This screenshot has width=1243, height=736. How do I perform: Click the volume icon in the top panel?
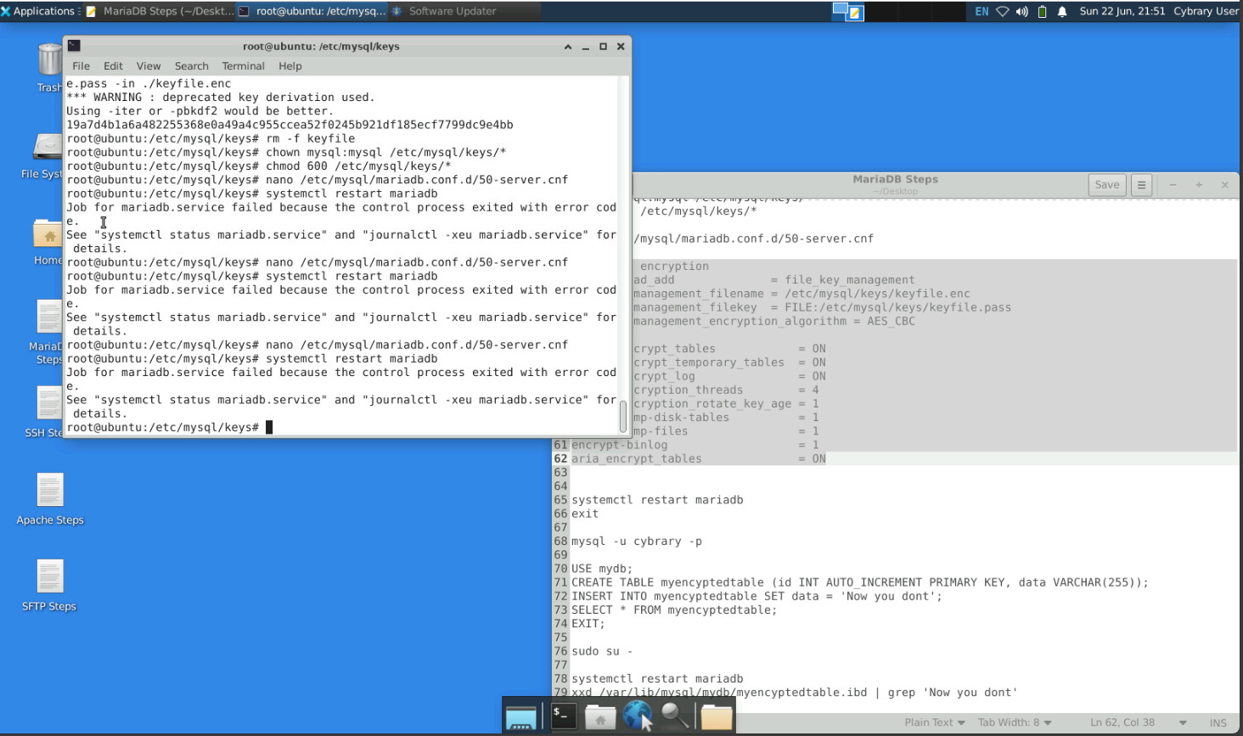1021,11
